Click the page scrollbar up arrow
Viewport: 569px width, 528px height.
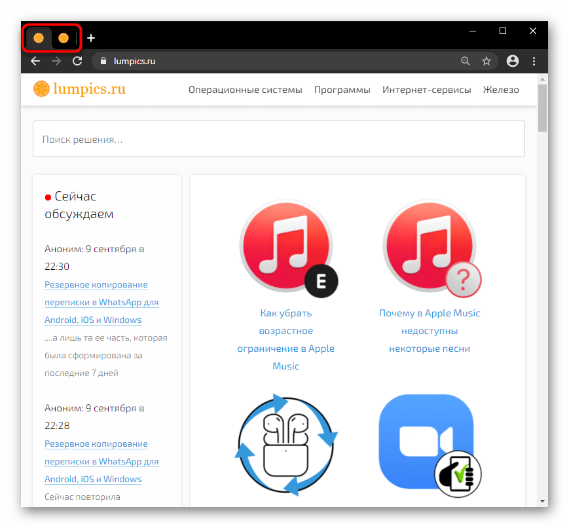(543, 79)
